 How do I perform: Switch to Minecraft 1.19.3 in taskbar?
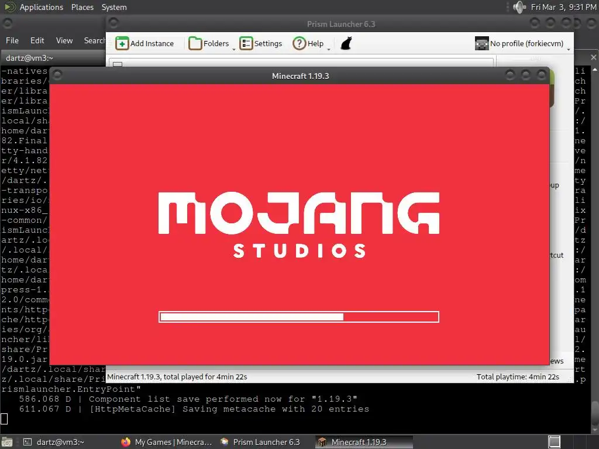click(364, 442)
